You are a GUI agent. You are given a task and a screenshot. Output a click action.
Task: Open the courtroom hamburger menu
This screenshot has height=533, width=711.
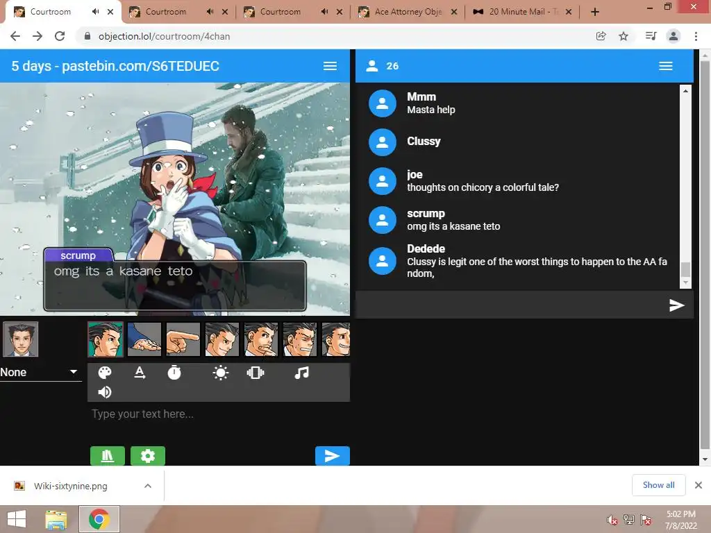(x=330, y=66)
